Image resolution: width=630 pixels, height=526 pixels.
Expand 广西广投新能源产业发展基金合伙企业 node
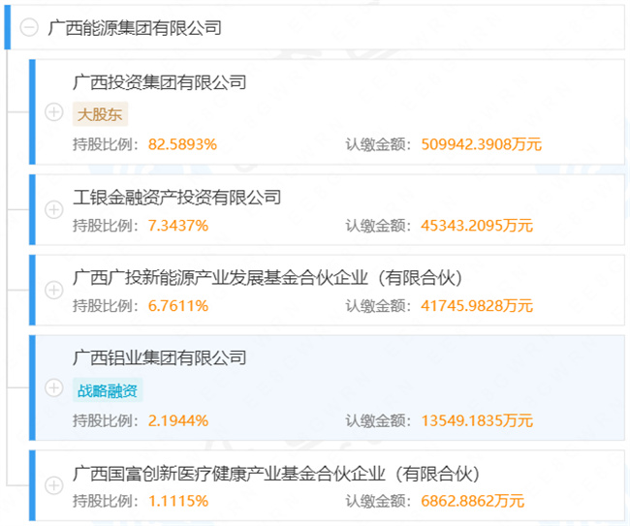click(x=54, y=290)
